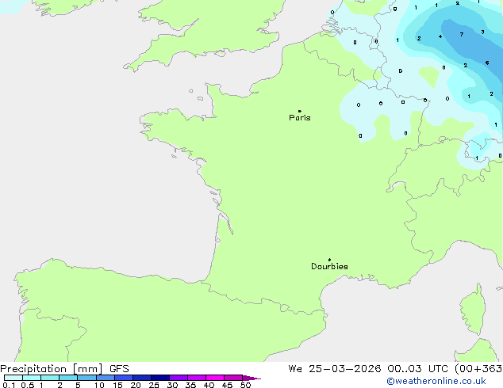The width and height of the screenshot is (503, 388).
Task: Pick the 5–10 mm legend swatch
Action: (x=86, y=378)
